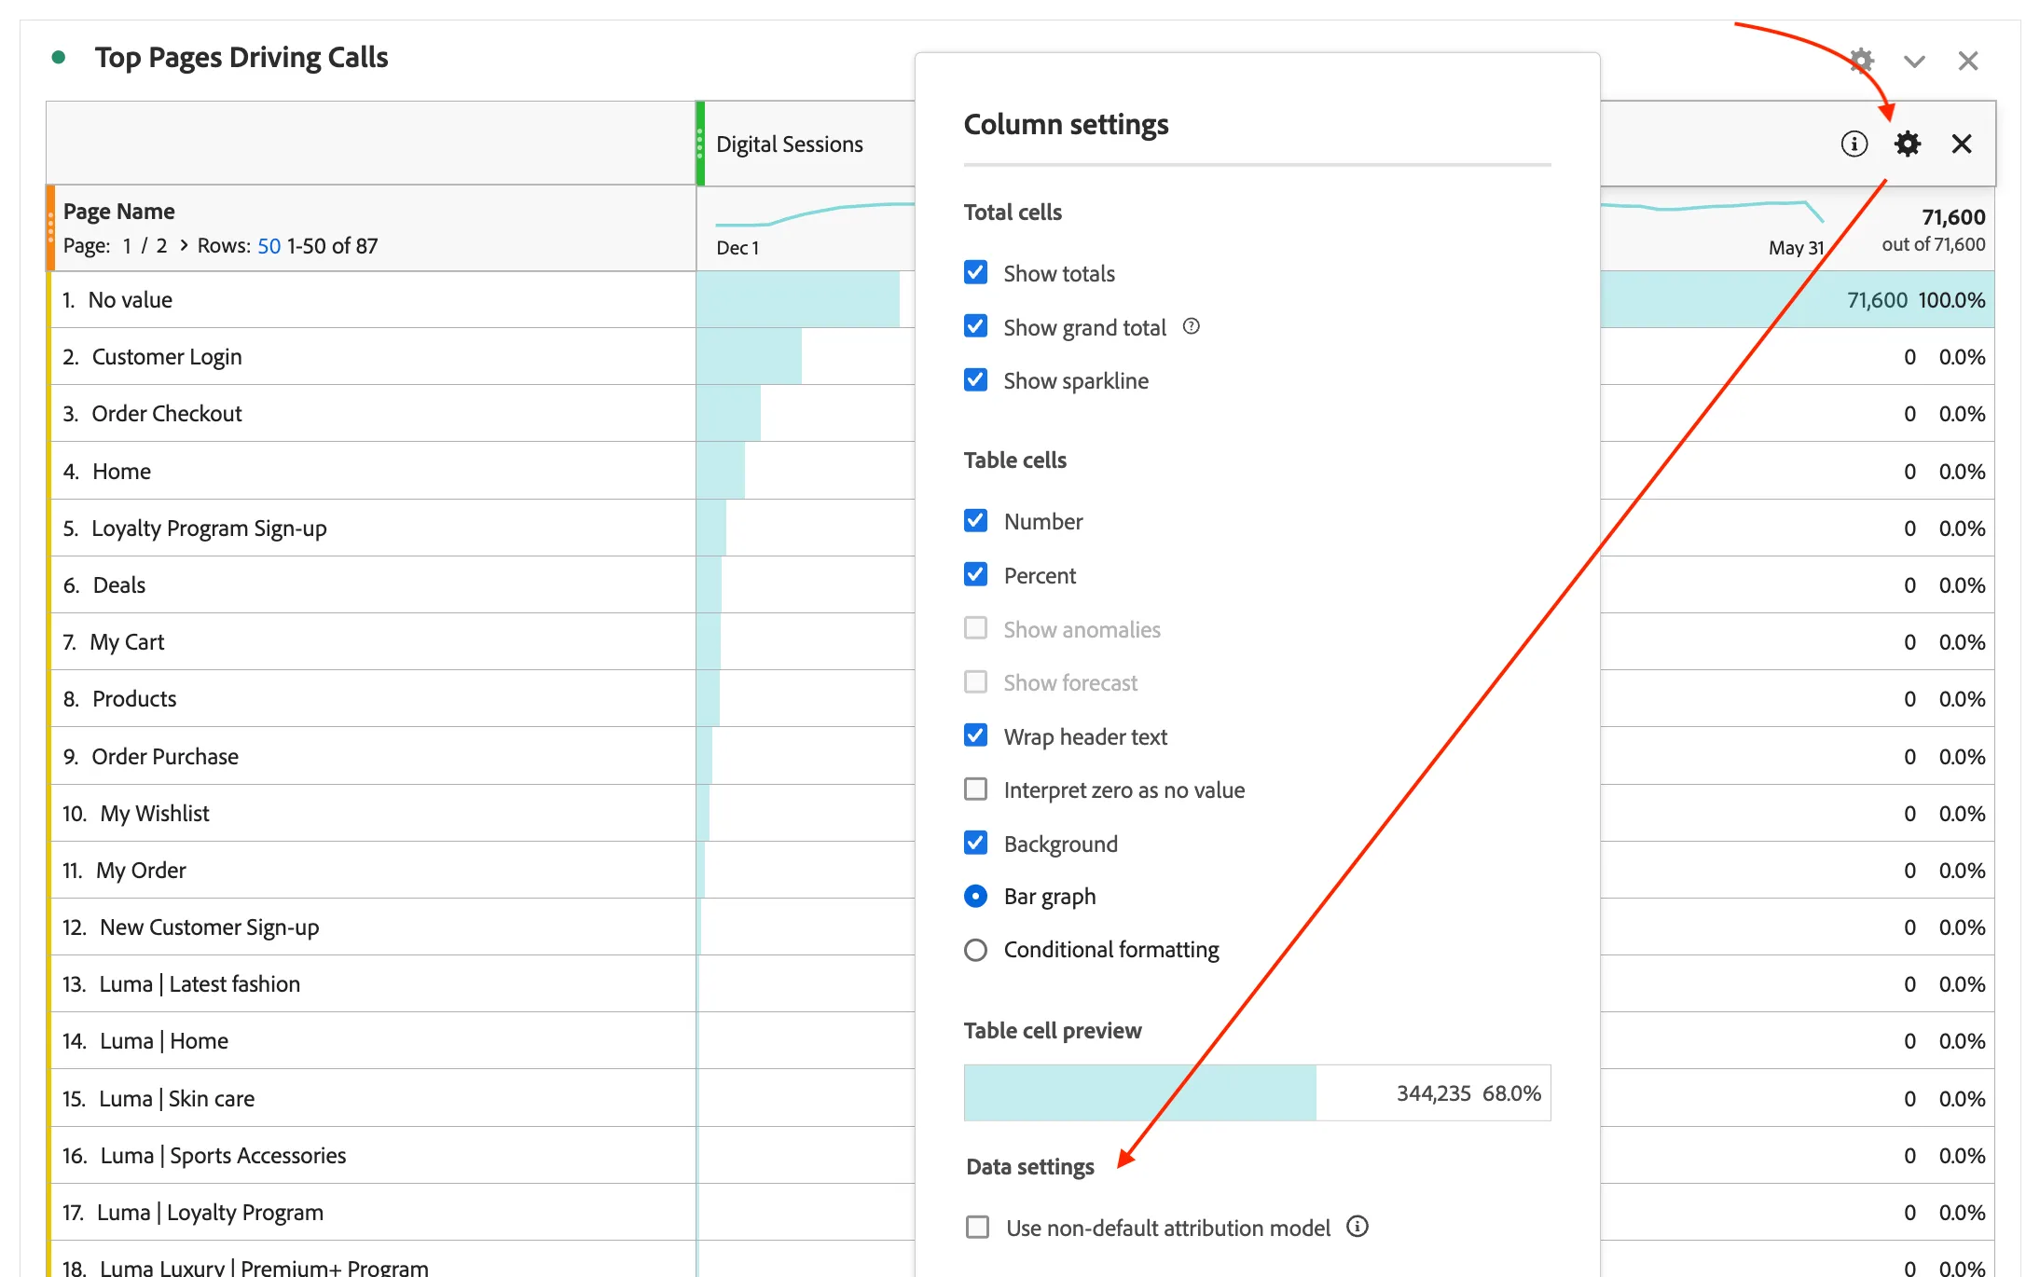The width and height of the screenshot is (2040, 1277).
Task: Open the column info icon
Action: 1854,144
